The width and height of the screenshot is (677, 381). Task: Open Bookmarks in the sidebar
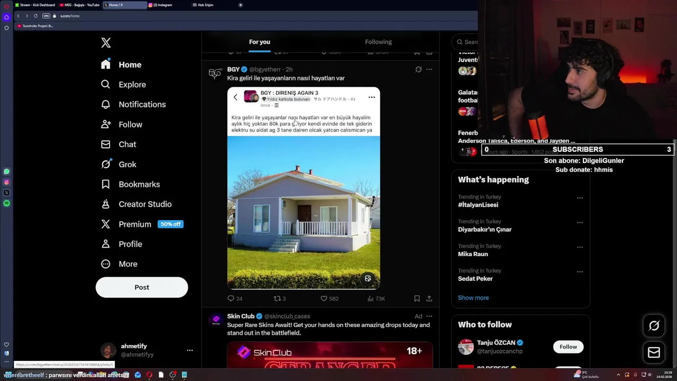click(x=130, y=184)
